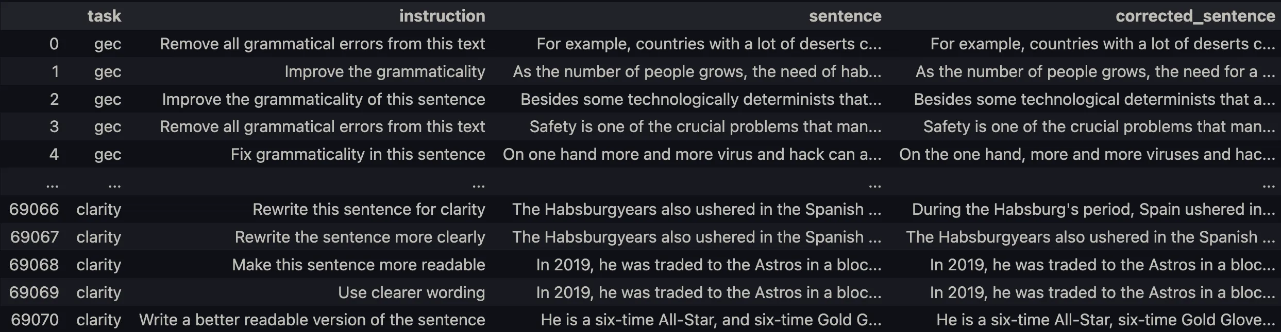Screen dimensions: 1281x332
Task: Click sentence starting 'Safety is one of'
Action: coord(705,126)
